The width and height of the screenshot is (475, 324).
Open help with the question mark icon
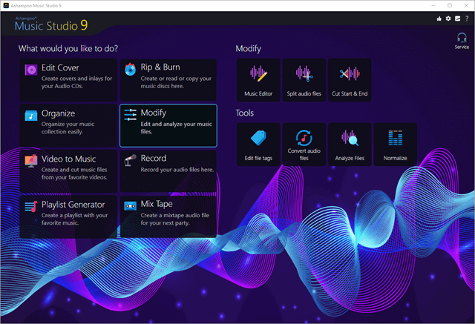467,19
